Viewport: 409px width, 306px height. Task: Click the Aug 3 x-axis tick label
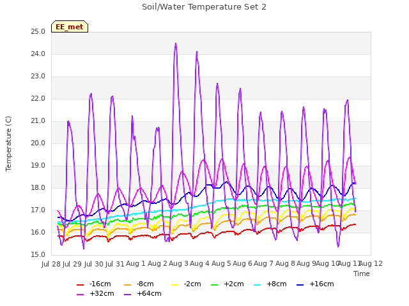178,263
